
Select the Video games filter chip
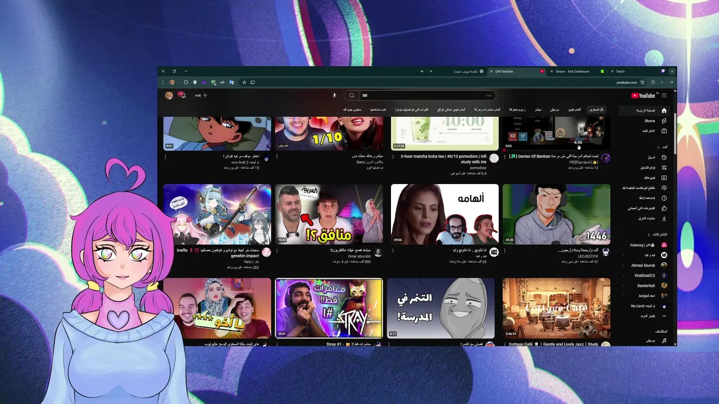pos(574,109)
